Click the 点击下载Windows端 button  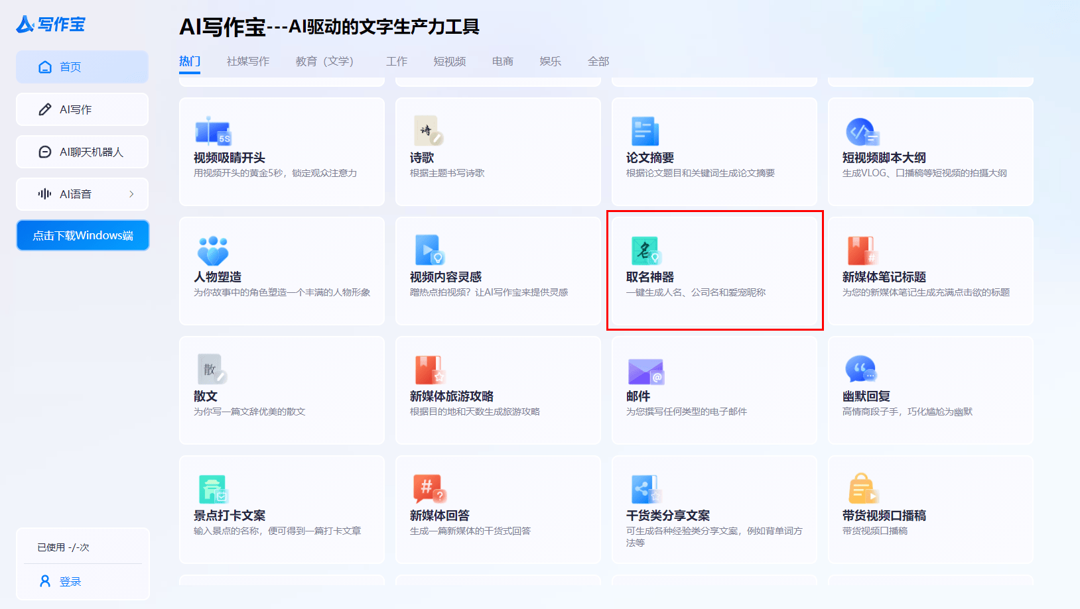(x=83, y=235)
